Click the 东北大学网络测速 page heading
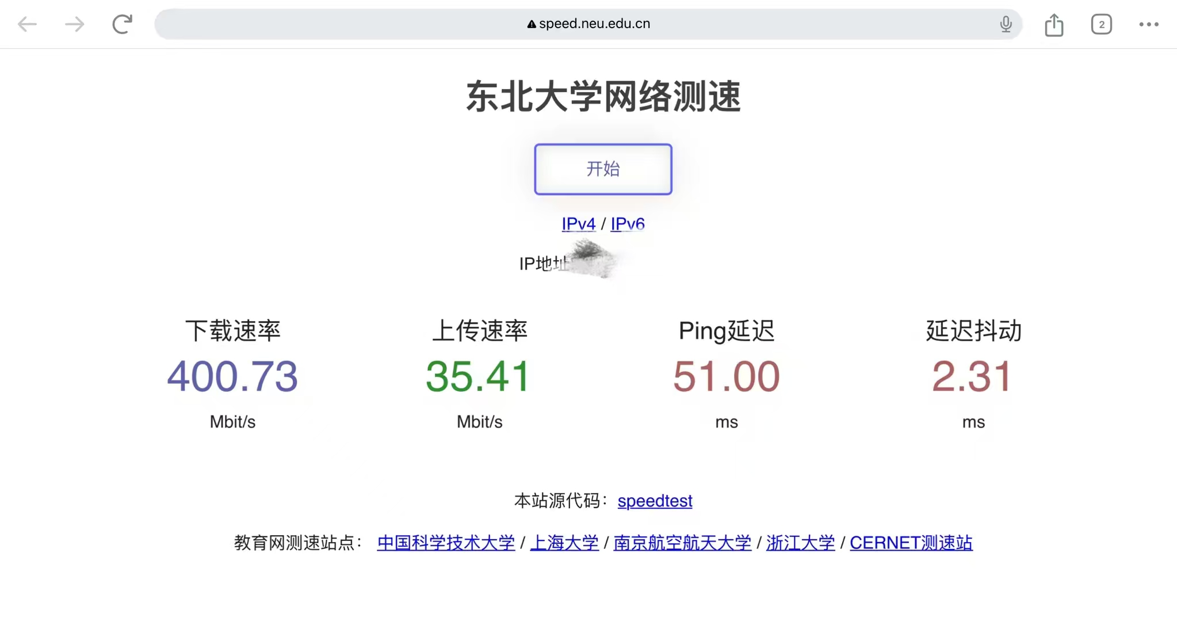 603,96
